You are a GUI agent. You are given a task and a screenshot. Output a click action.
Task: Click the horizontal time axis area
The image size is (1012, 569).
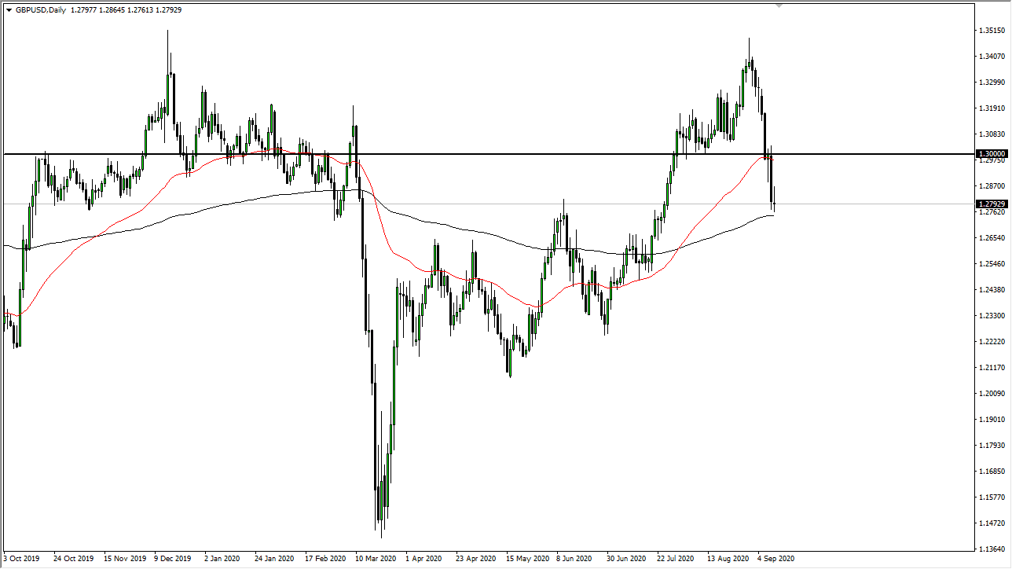(503, 560)
